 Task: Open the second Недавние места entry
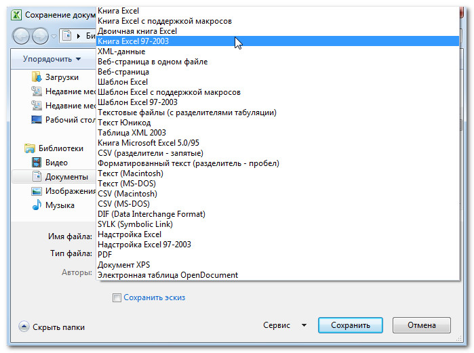coord(64,106)
